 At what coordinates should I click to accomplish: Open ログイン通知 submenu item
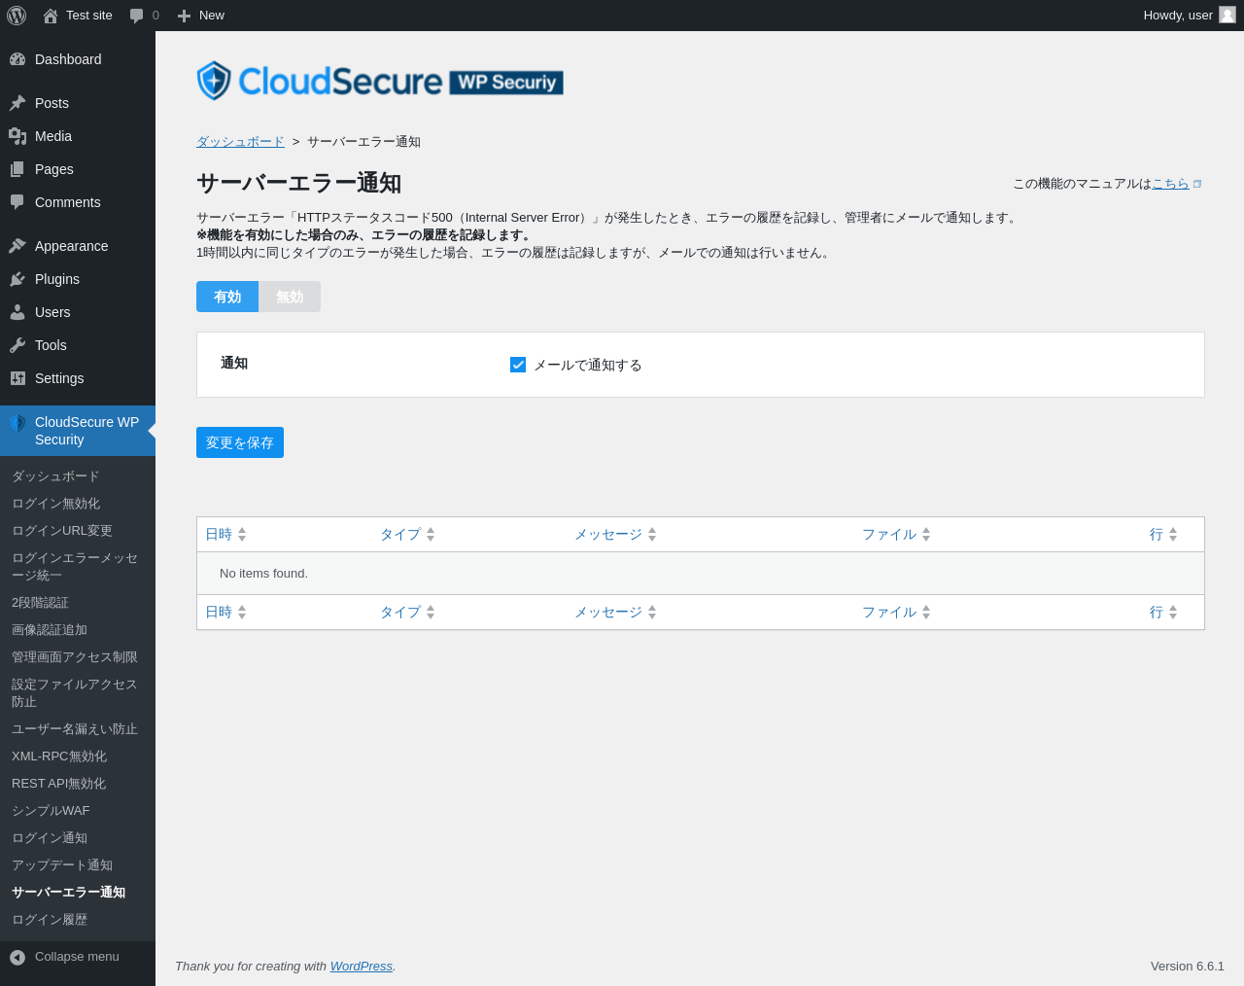(78, 838)
